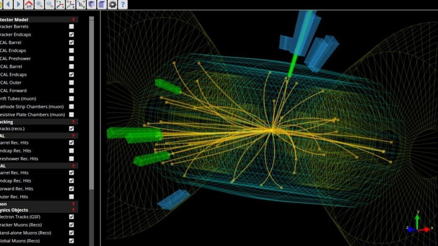Zoom out using the magnifier-minus icon
This screenshot has width=438, height=246.
(49, 5)
